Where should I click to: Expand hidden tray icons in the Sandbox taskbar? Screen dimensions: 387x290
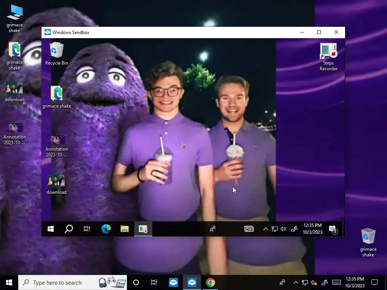coord(266,229)
